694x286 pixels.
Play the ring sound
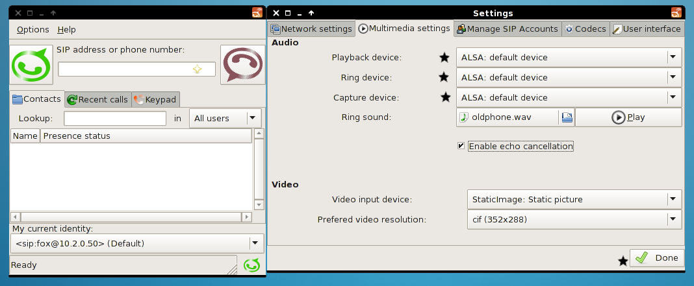[628, 117]
